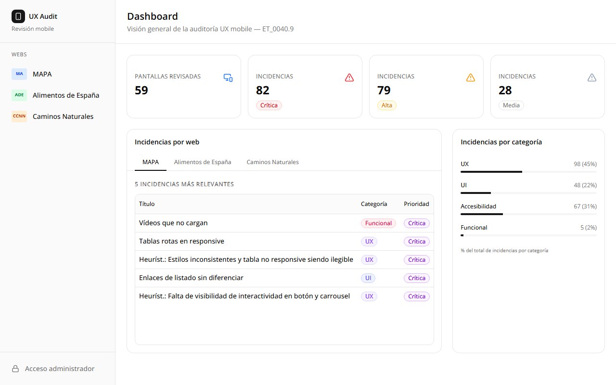Click the ADE badge icon in sidebar
The width and height of the screenshot is (616, 385).
[19, 95]
